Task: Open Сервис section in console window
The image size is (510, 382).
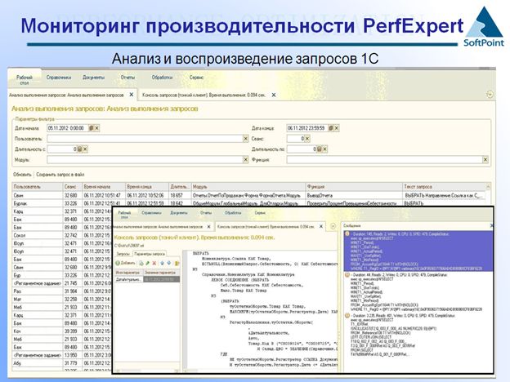Action: click(x=260, y=213)
